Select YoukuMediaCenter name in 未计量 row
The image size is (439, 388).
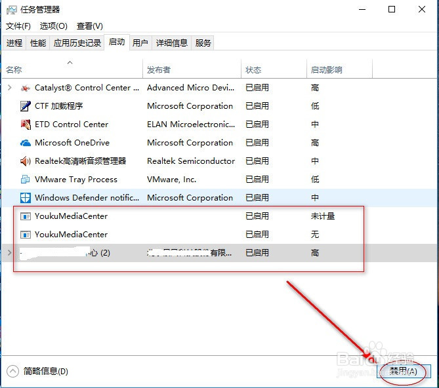(x=71, y=216)
